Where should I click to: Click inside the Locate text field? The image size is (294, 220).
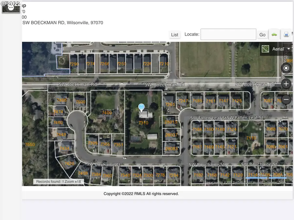228,34
